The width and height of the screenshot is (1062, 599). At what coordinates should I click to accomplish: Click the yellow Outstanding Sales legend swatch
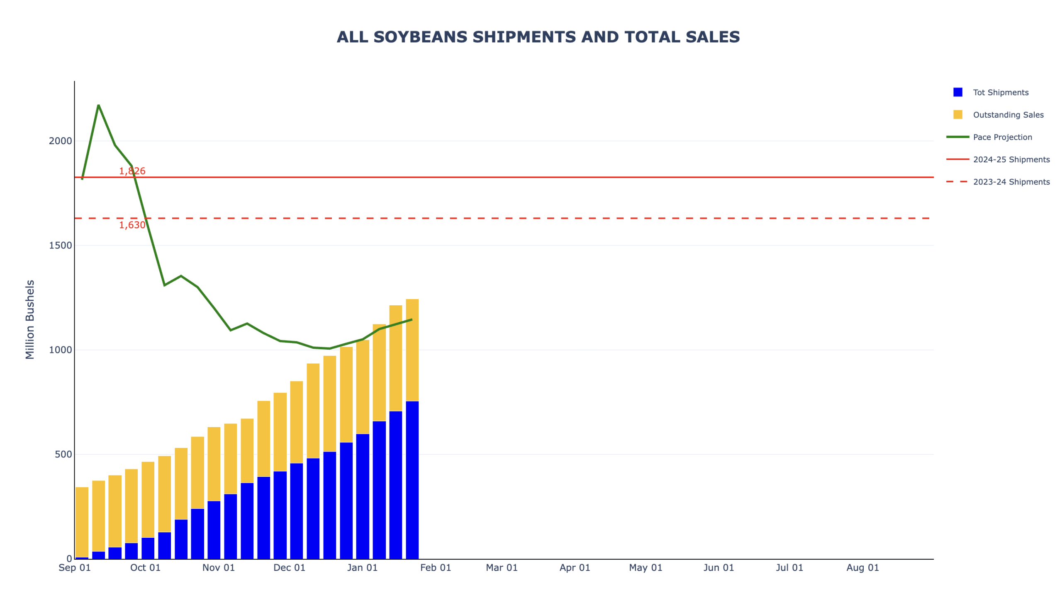pyautogui.click(x=957, y=114)
